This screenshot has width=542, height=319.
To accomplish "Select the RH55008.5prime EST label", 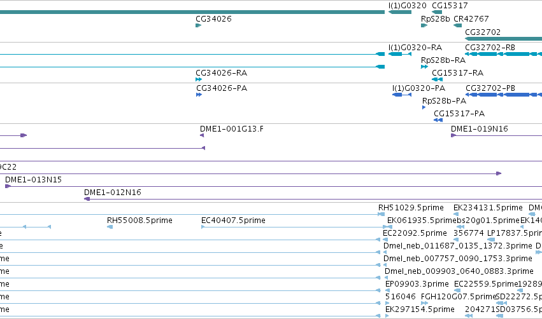I will pos(139,221).
